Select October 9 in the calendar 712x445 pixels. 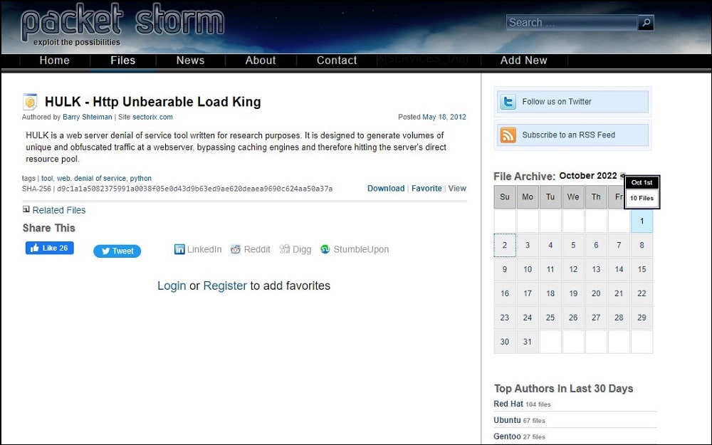point(505,269)
